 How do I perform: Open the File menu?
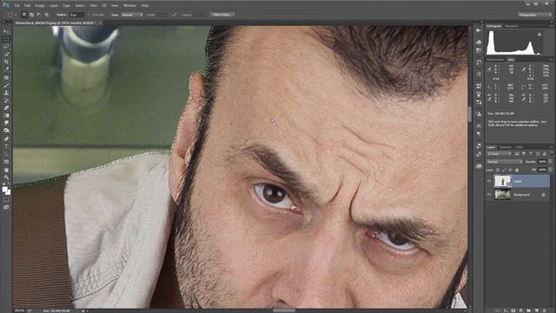click(x=17, y=6)
